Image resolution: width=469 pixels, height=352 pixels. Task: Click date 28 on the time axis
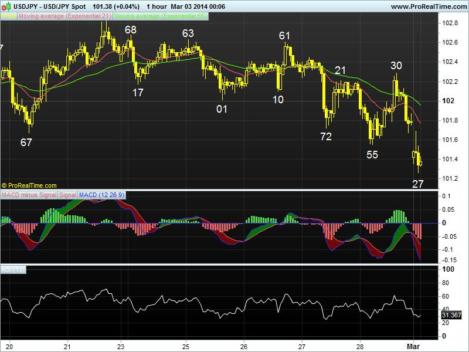pyautogui.click(x=360, y=347)
